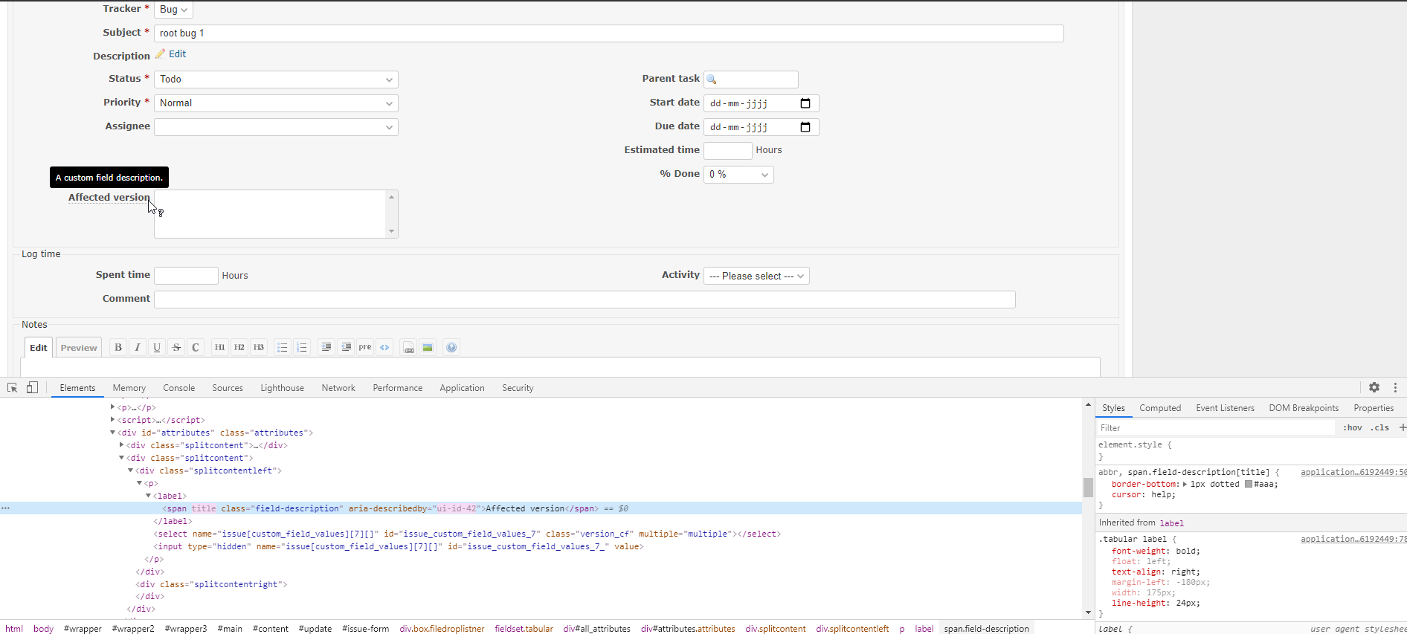Toggle DevTools device toolbar

[32, 387]
